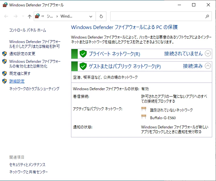
Task: Go up one level arrow
Action: (29, 17)
